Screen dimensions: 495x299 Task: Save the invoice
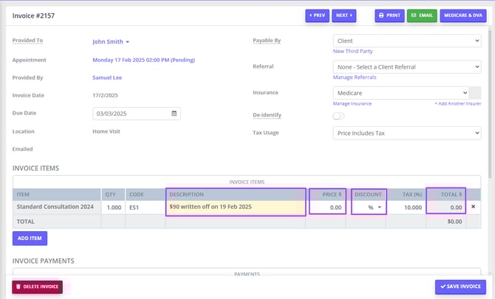click(x=460, y=286)
